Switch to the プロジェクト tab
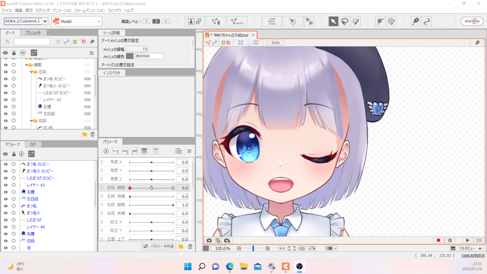Image resolution: width=487 pixels, height=274 pixels. point(33,33)
